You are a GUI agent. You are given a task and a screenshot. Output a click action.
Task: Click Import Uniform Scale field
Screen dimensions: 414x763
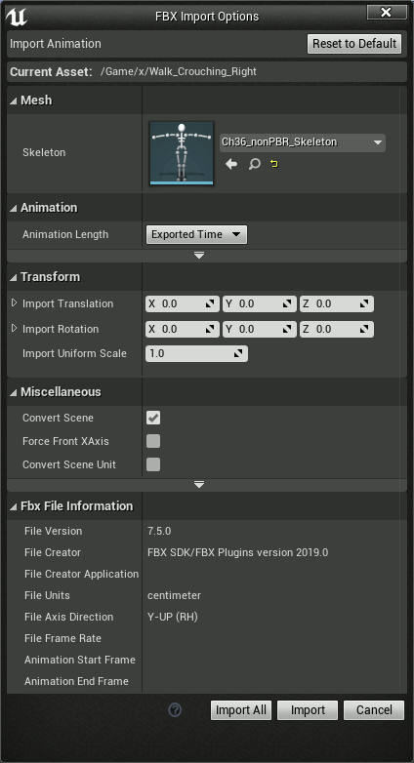(x=197, y=354)
